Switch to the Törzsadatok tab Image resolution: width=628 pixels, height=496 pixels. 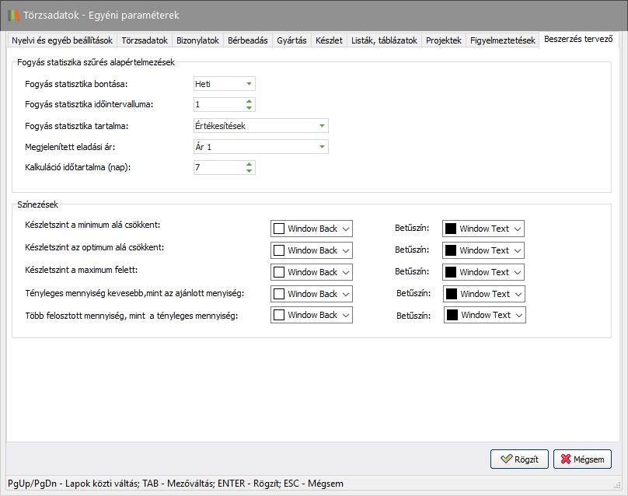145,40
